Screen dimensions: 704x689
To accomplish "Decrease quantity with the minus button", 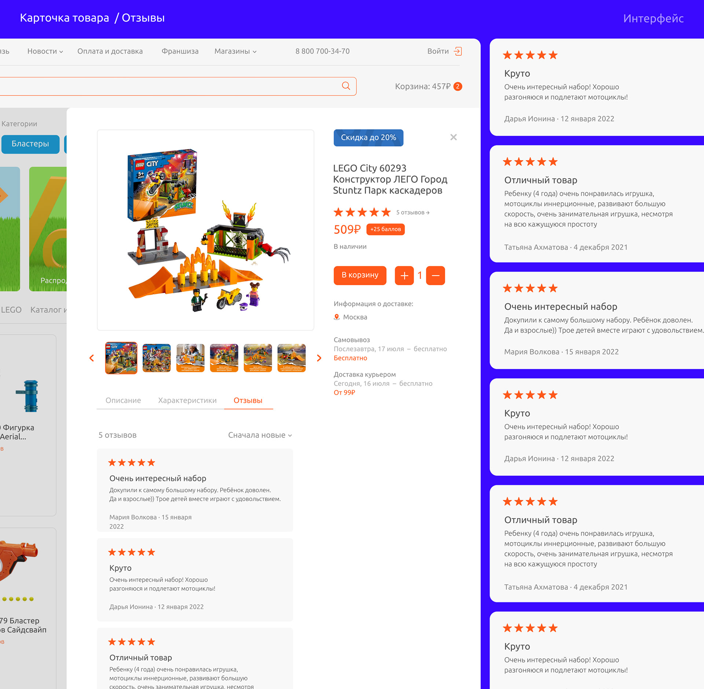I will pyautogui.click(x=435, y=276).
